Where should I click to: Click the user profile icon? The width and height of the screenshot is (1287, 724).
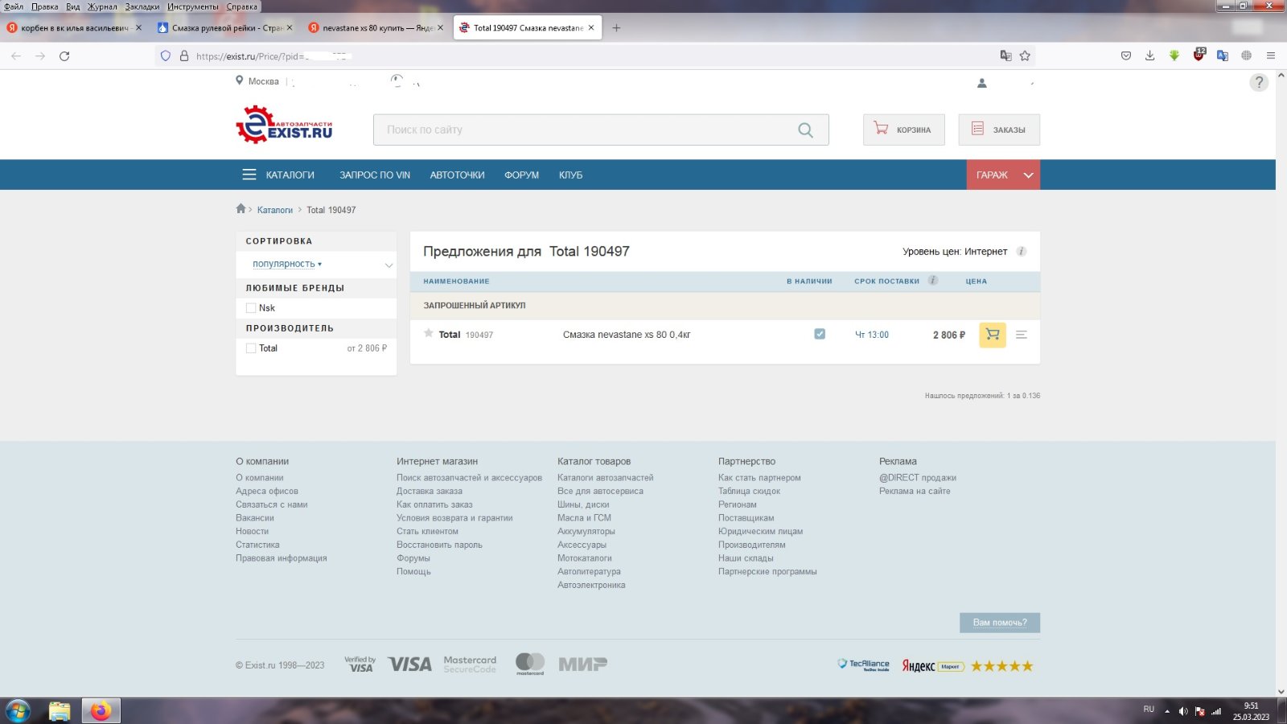point(981,82)
